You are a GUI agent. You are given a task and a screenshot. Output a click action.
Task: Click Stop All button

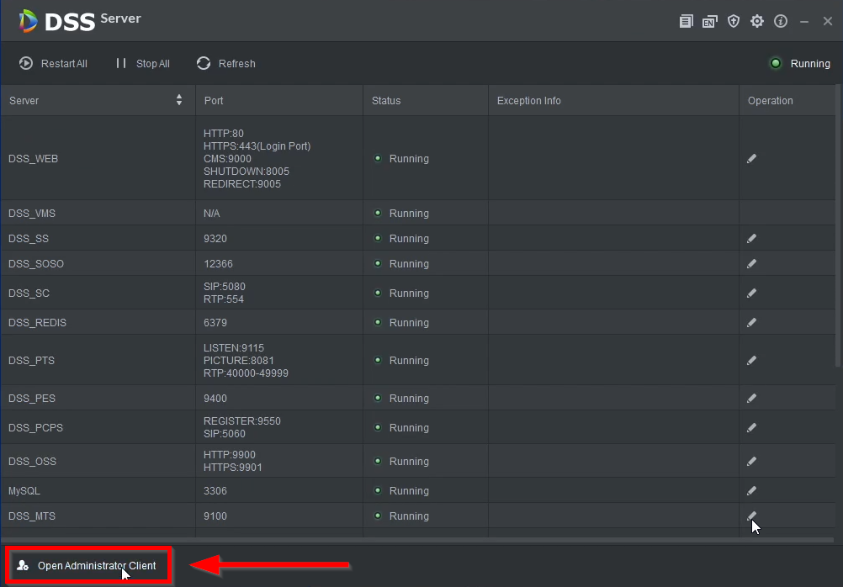click(142, 63)
